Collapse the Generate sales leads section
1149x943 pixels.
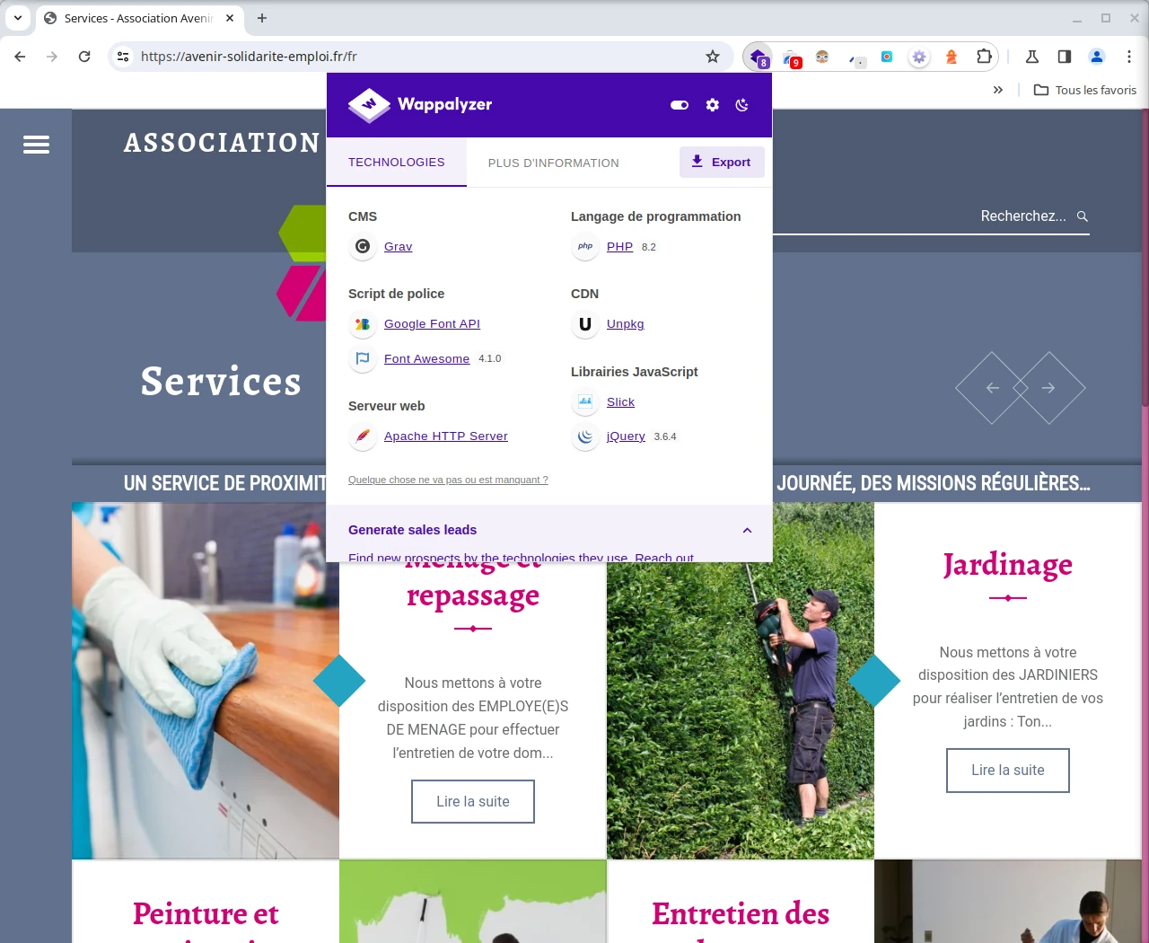point(747,530)
